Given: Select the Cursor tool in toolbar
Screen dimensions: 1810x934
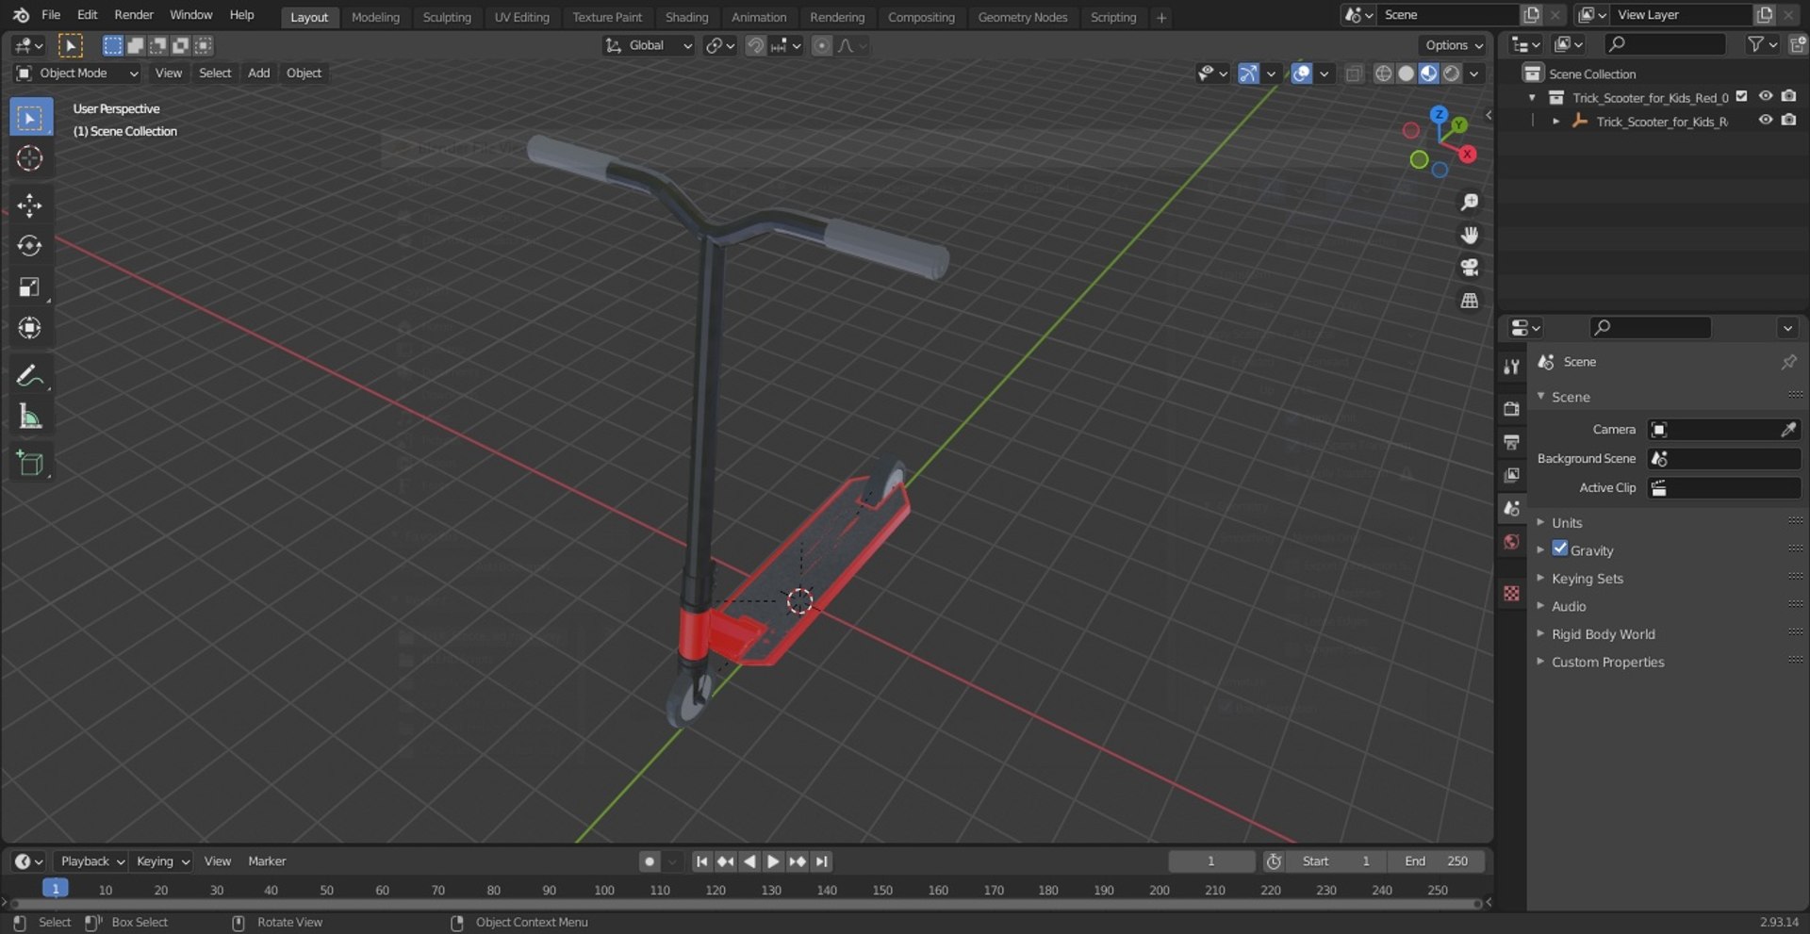Looking at the screenshot, I should pyautogui.click(x=30, y=158).
